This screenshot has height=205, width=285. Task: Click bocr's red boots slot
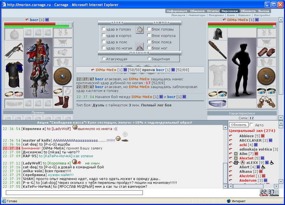(63, 102)
